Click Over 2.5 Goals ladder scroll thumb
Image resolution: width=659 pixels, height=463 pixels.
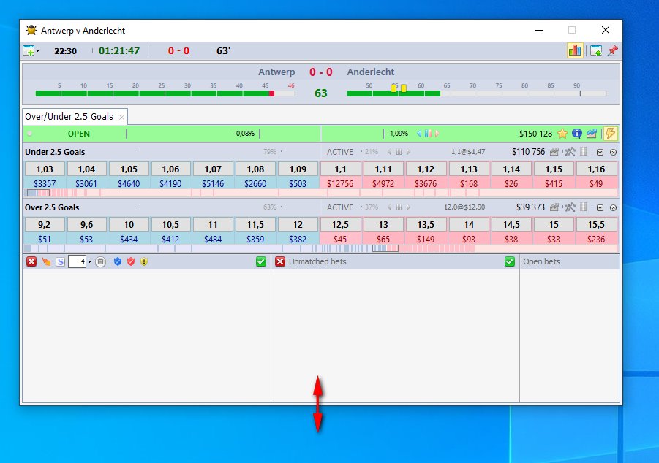pos(385,248)
